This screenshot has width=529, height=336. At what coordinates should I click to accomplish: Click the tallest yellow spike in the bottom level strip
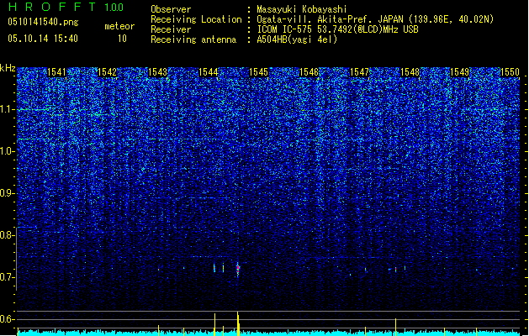[x=238, y=323]
